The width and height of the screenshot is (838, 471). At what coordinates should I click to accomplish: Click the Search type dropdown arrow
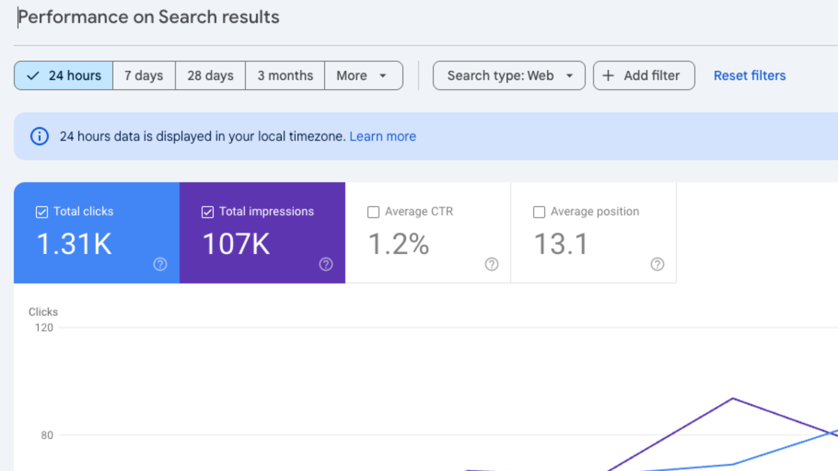pyautogui.click(x=570, y=75)
